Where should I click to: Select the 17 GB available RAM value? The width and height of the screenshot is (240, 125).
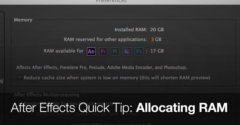[x=157, y=51]
